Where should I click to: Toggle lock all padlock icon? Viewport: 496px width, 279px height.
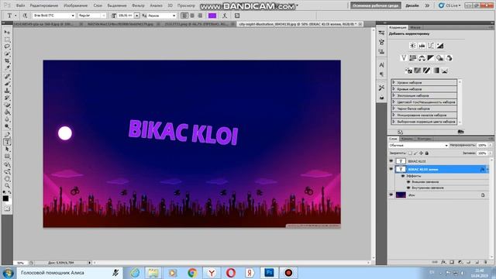pyautogui.click(x=427, y=153)
